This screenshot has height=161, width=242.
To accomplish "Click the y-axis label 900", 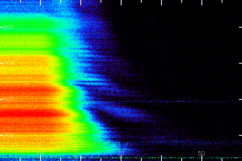I will click(9, 27).
